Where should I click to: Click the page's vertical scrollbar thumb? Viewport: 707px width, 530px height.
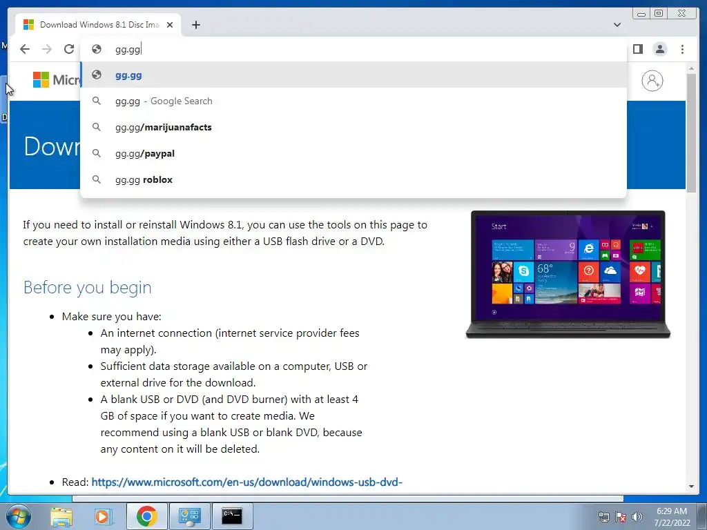pyautogui.click(x=691, y=133)
